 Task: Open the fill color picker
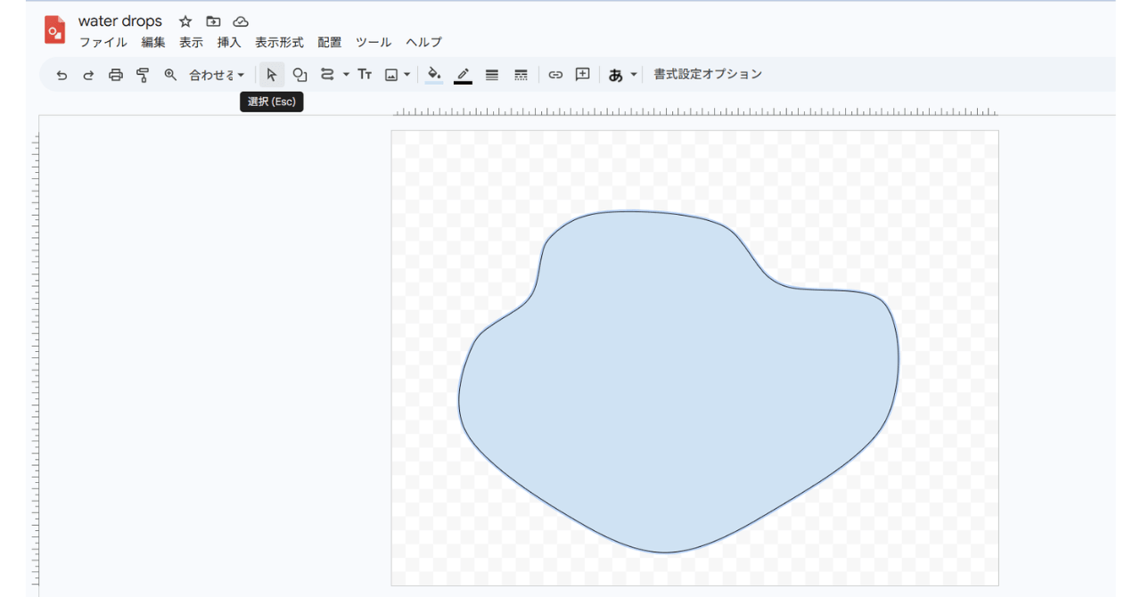click(434, 75)
